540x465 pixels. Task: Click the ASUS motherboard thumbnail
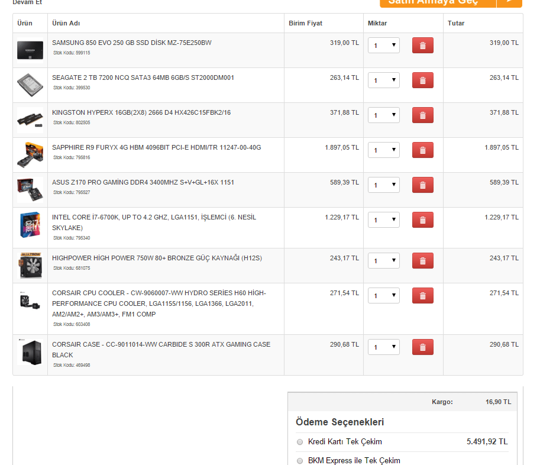(x=30, y=190)
